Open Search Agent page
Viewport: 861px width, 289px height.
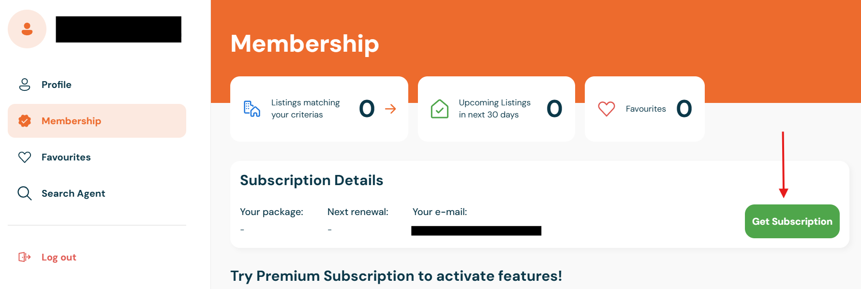point(74,193)
